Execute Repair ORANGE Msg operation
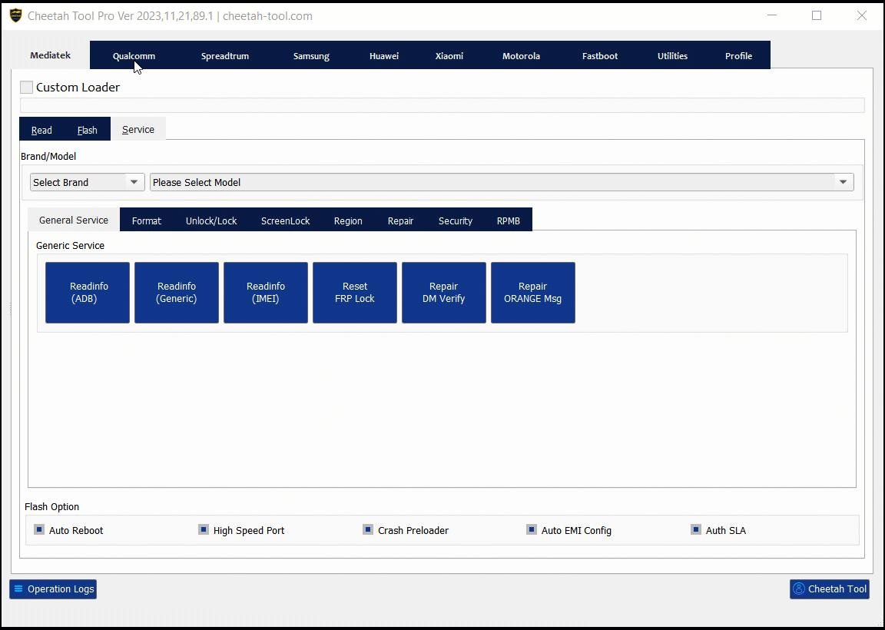The height and width of the screenshot is (630, 885). pos(532,292)
